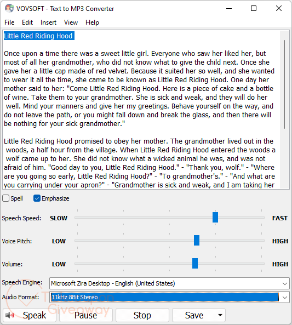Maximize the Text to MP3 Converter window

click(254, 9)
